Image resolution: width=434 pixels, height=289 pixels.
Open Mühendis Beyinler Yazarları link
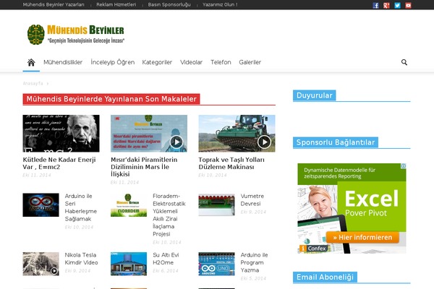54,5
